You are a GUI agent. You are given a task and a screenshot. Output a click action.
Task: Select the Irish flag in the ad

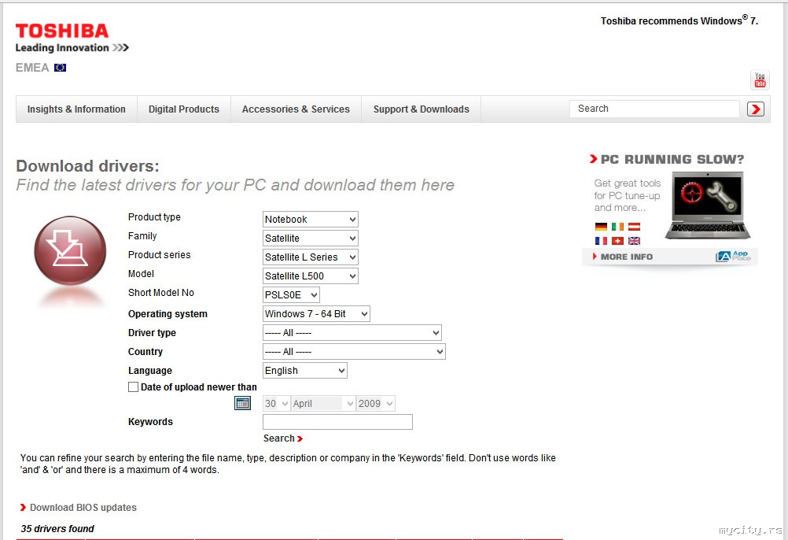(x=617, y=227)
